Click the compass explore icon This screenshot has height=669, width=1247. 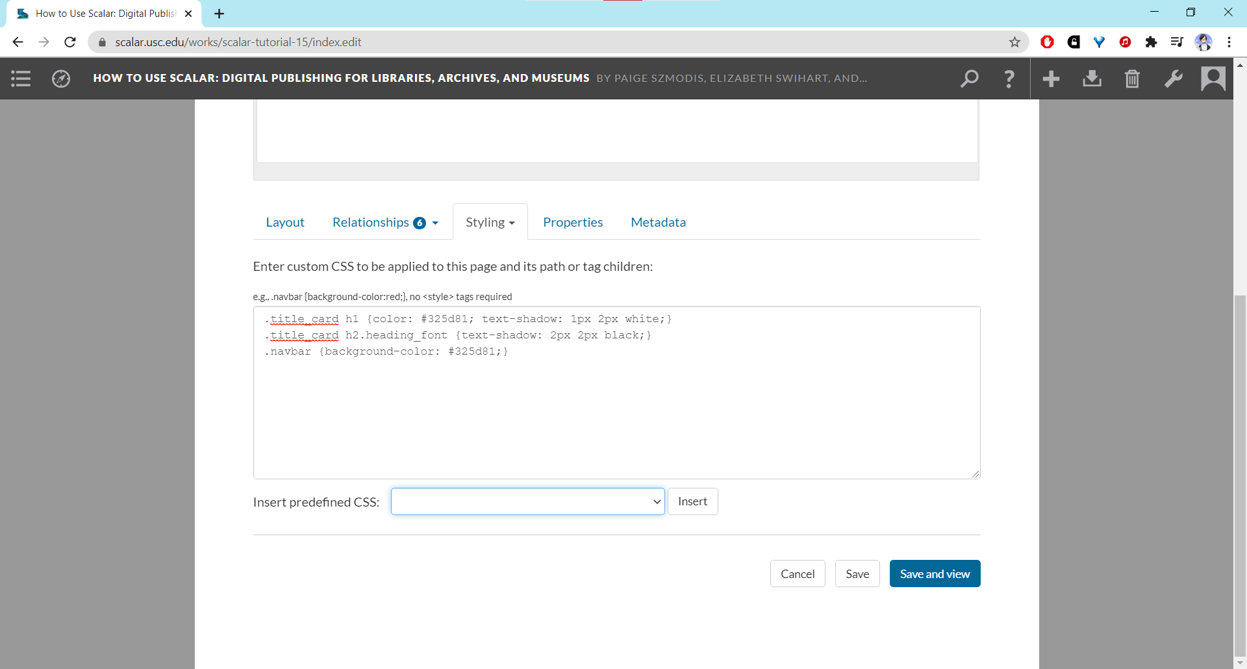click(x=61, y=79)
